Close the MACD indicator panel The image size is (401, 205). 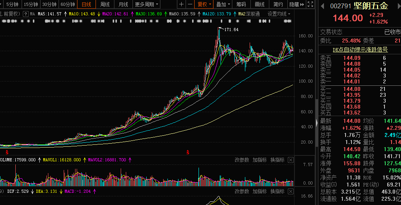point(291,191)
